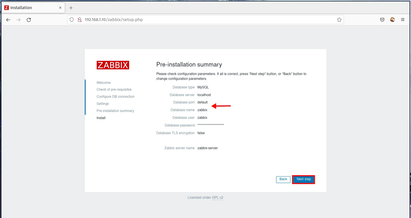Screen dimensions: 411x218
Task: Click the Database port label
Action: click(x=184, y=102)
